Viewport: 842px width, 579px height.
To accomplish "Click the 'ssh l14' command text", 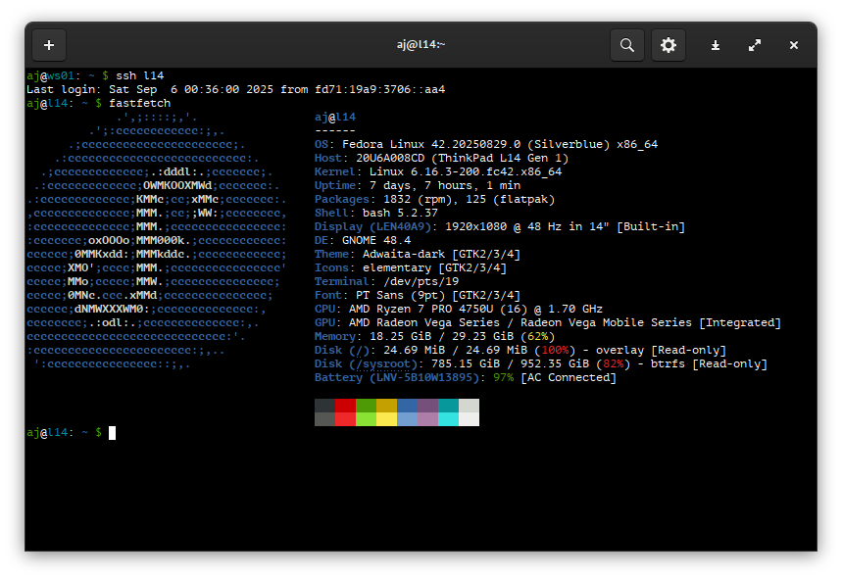I will [139, 75].
